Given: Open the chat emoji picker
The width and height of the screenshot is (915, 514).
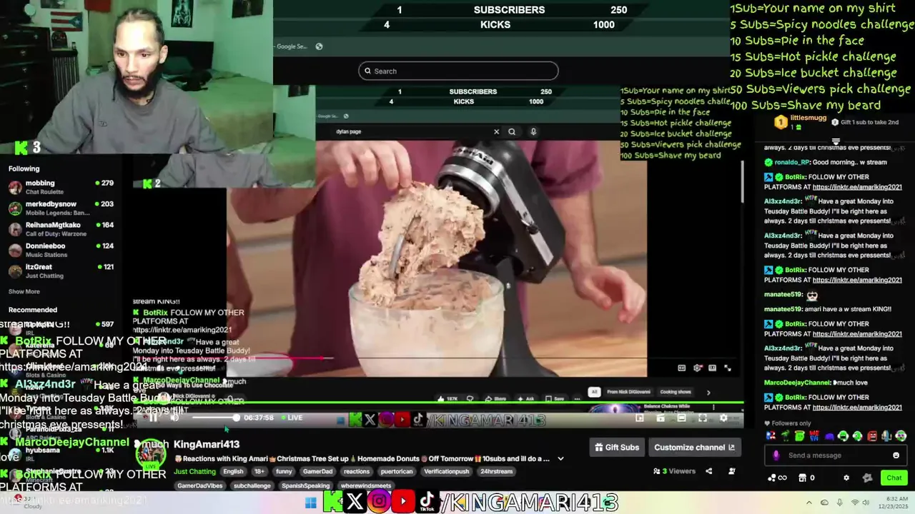Looking at the screenshot, I should 896,455.
